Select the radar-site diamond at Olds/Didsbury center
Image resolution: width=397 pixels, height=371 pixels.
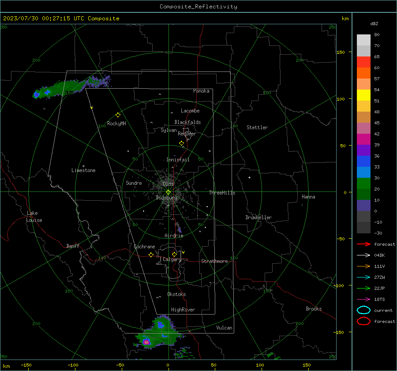[169, 192]
